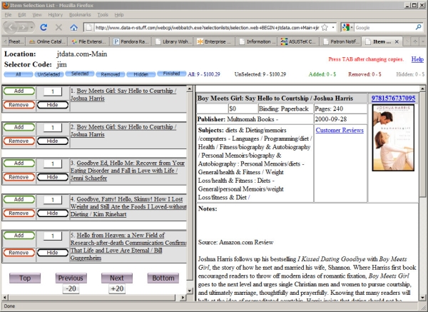Open the Tools menu
The width and height of the screenshot is (428, 312).
tap(103, 15)
